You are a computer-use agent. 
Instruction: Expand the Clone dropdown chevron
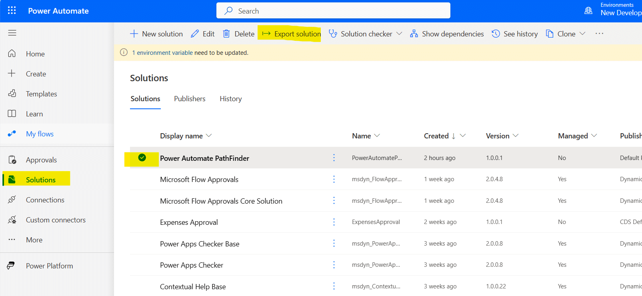pyautogui.click(x=582, y=34)
